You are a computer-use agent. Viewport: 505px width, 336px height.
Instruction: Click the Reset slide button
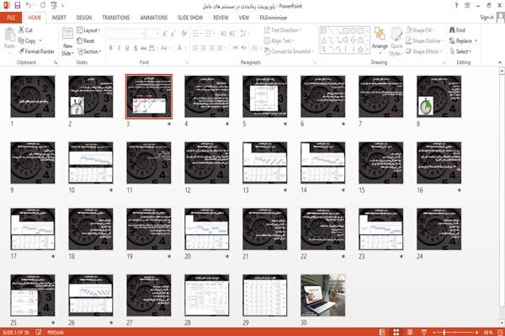85,40
